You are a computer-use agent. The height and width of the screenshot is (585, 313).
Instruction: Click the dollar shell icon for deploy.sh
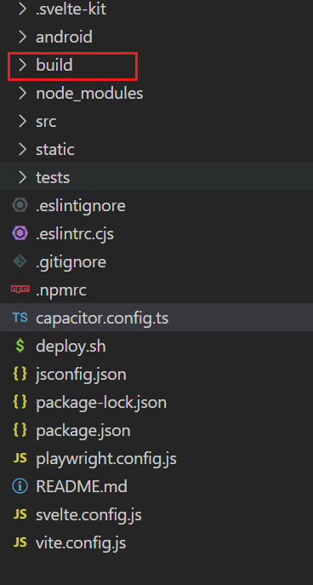click(20, 347)
